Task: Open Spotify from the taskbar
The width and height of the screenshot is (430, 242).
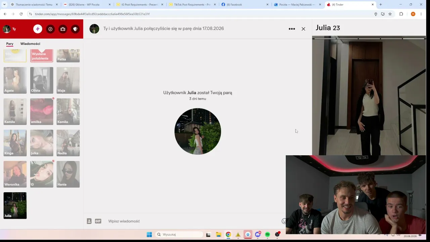Action: coord(267,235)
